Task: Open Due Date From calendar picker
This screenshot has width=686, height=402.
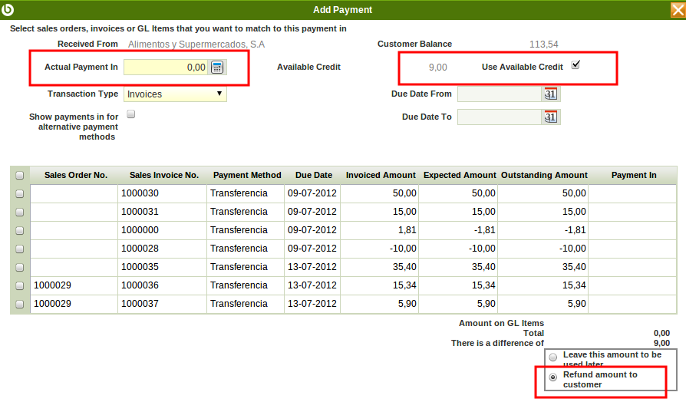Action: pos(550,94)
